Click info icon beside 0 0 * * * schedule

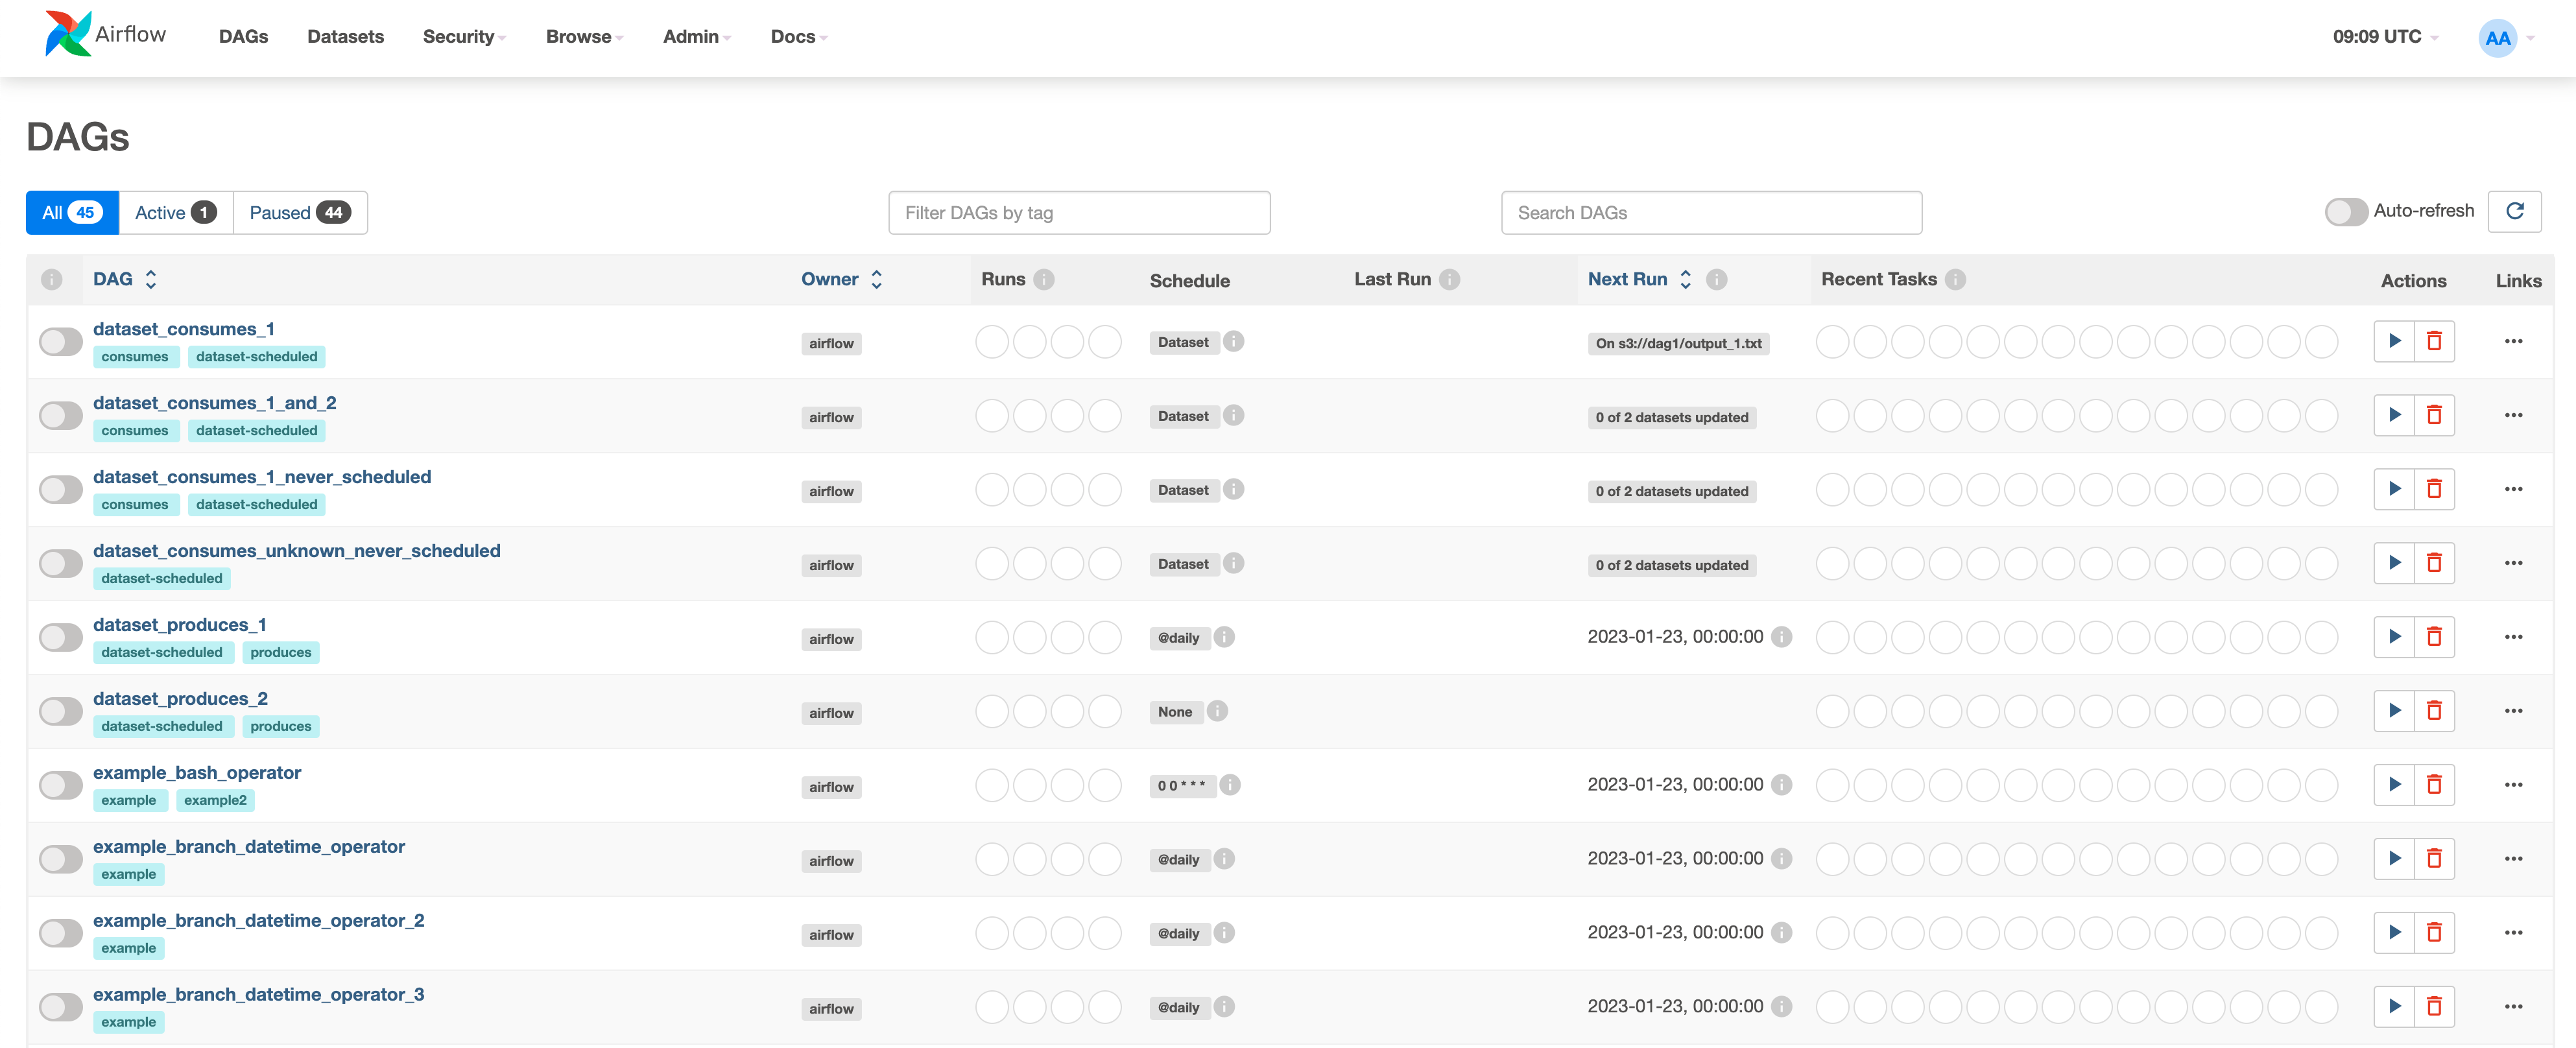coord(1230,785)
